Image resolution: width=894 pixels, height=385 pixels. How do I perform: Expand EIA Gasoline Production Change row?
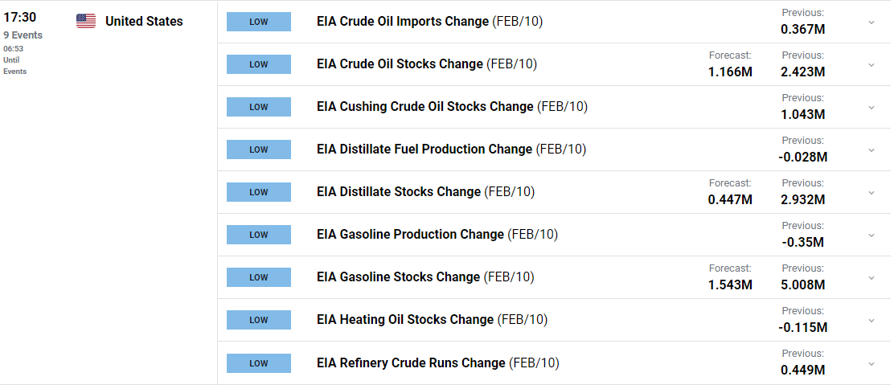pyautogui.click(x=871, y=235)
